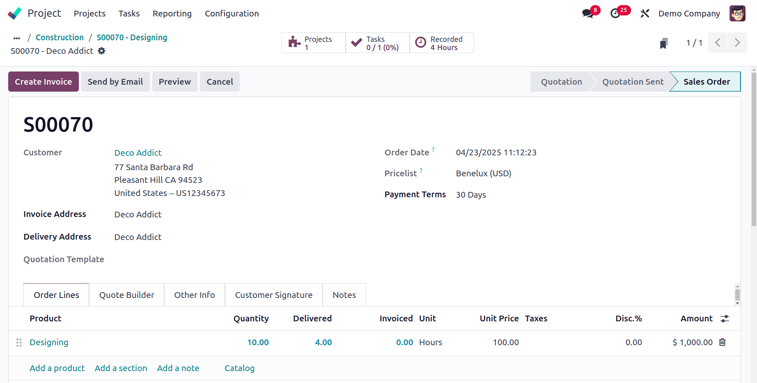Viewport: 757px width, 383px height.
Task: Click the Pricelist help question mark
Action: coord(421,170)
